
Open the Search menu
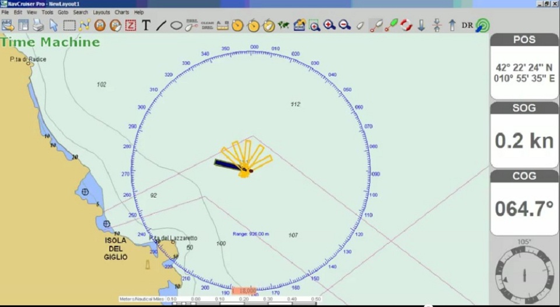tap(80, 12)
